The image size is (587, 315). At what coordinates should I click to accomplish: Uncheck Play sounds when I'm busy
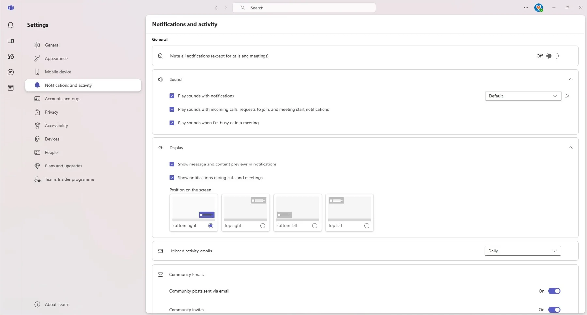coord(172,123)
